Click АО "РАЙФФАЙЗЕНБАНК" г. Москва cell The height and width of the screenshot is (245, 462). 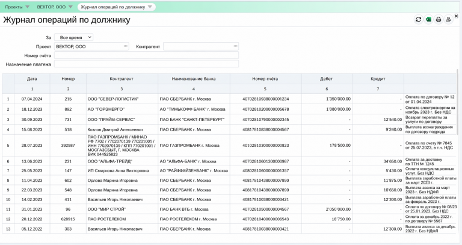click(194, 170)
